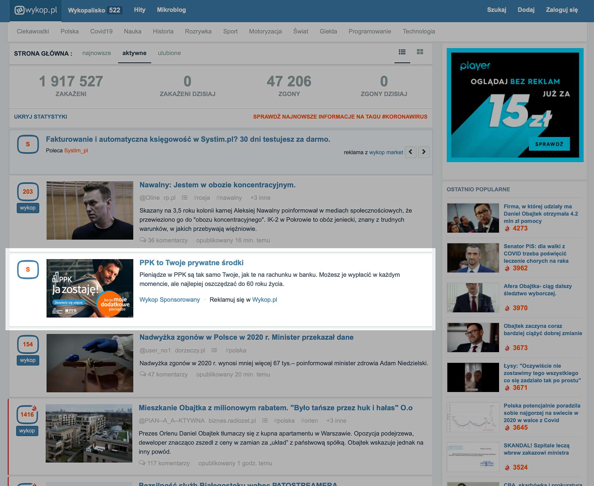Screen dimensions: 594x486
Task: Select the Sport category
Action: point(230,31)
